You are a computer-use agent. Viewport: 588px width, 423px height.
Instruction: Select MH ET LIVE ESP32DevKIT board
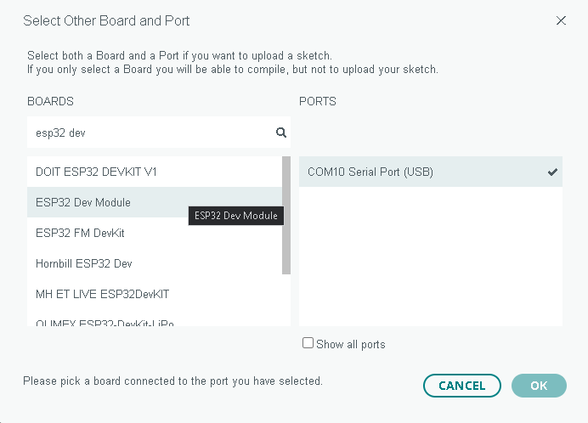pyautogui.click(x=155, y=294)
